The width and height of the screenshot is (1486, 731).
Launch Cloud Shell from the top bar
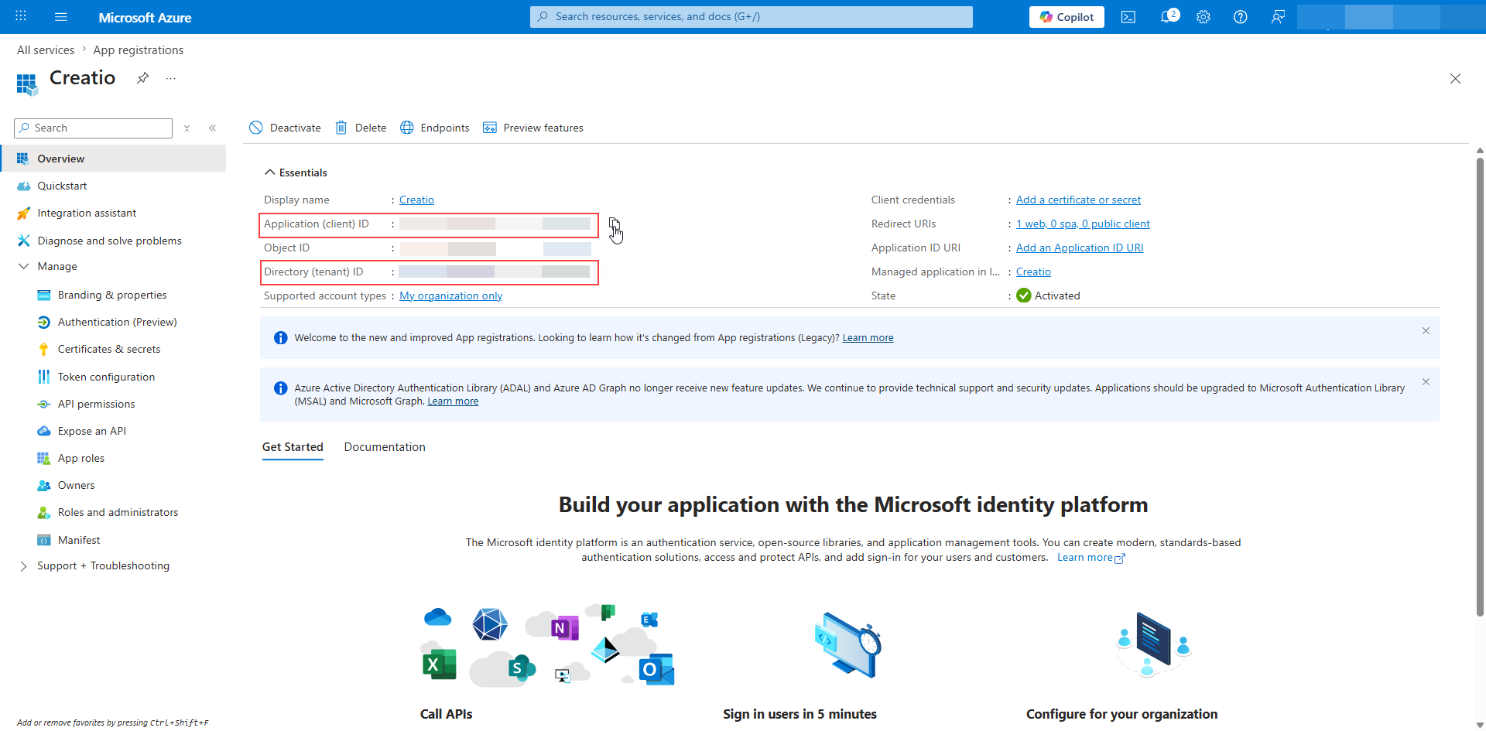1128,16
